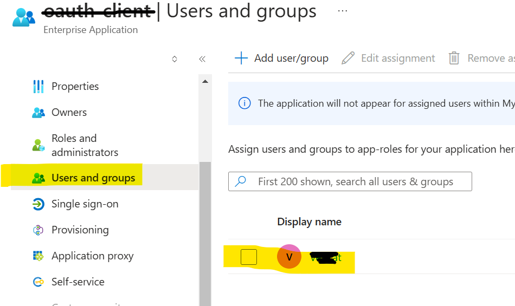
Task: Click the pencil Edit assignment icon
Action: [x=348, y=58]
